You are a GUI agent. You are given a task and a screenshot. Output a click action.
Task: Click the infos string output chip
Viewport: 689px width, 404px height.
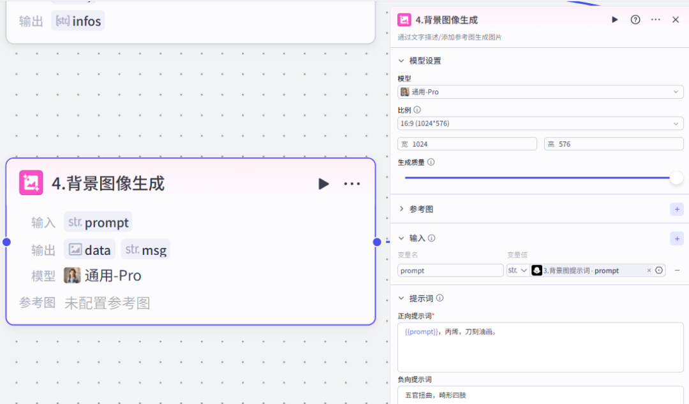click(x=77, y=20)
